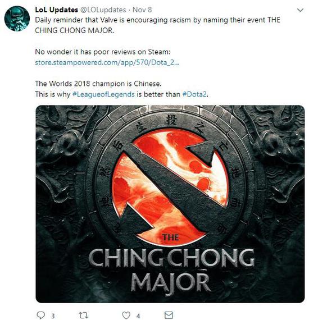The width and height of the screenshot is (309, 320).
Task: Open the store.steampowered.com Dota 2 link
Action: click(107, 62)
